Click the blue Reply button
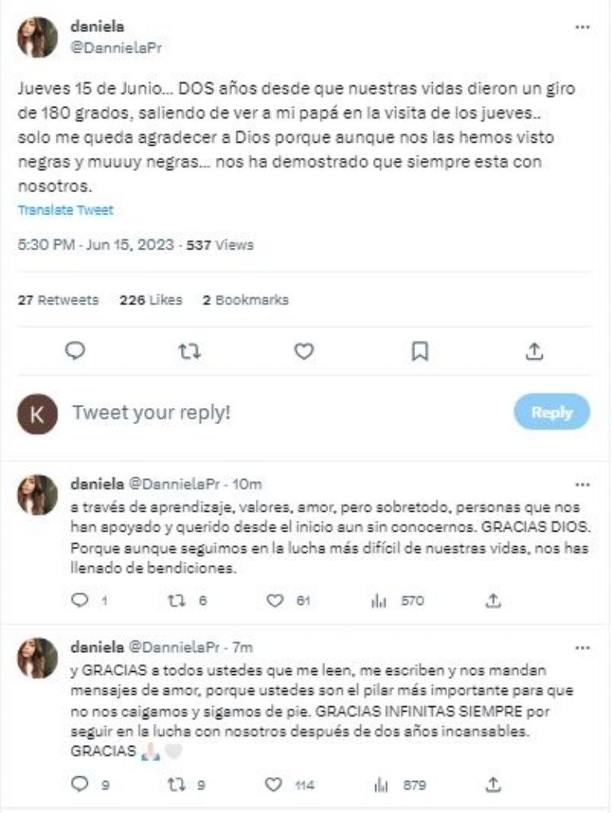The image size is (612, 813). (x=551, y=412)
